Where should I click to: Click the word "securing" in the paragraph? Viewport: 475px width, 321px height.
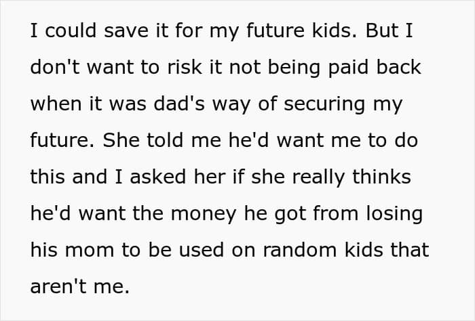pyautogui.click(x=324, y=105)
